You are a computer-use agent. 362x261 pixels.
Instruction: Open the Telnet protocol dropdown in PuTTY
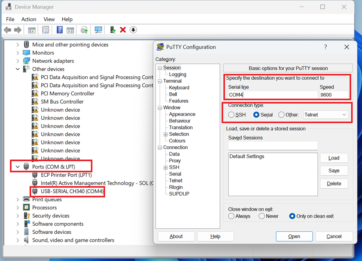[x=325, y=115]
